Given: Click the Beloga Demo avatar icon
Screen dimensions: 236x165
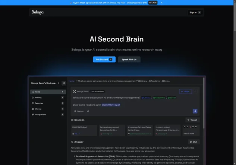Looking at the screenshot, I should pos(74,91).
